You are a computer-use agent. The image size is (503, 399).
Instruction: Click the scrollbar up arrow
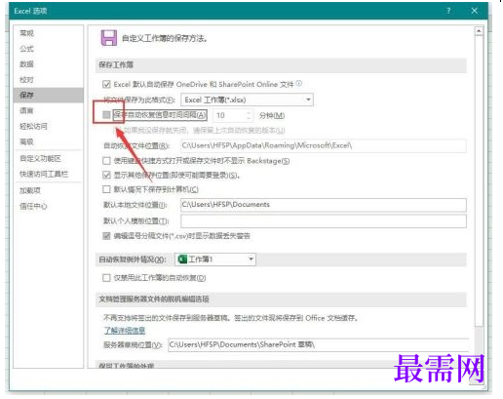click(479, 31)
